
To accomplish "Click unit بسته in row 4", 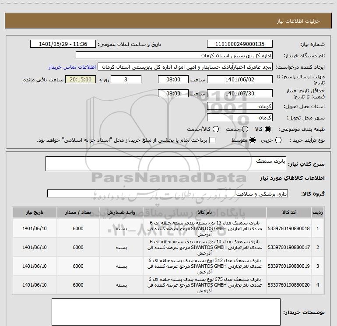I will pos(121,285).
